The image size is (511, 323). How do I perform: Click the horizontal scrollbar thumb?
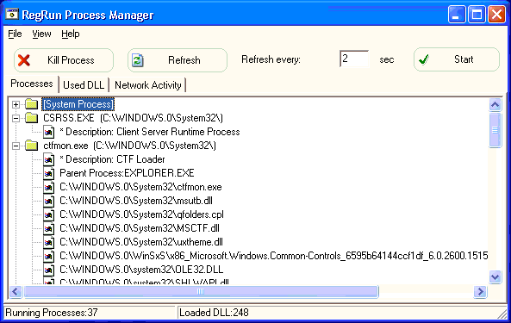201,291
